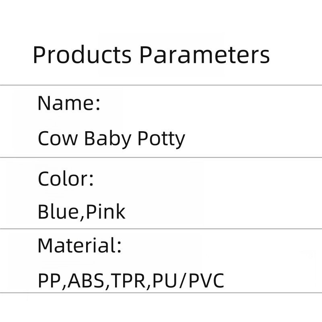Click the word "Potty" in product name
Screen dimensions: 322x322
[161, 139]
